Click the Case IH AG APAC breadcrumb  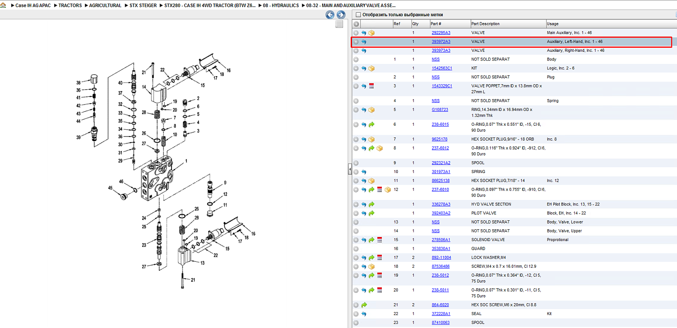[x=33, y=6]
